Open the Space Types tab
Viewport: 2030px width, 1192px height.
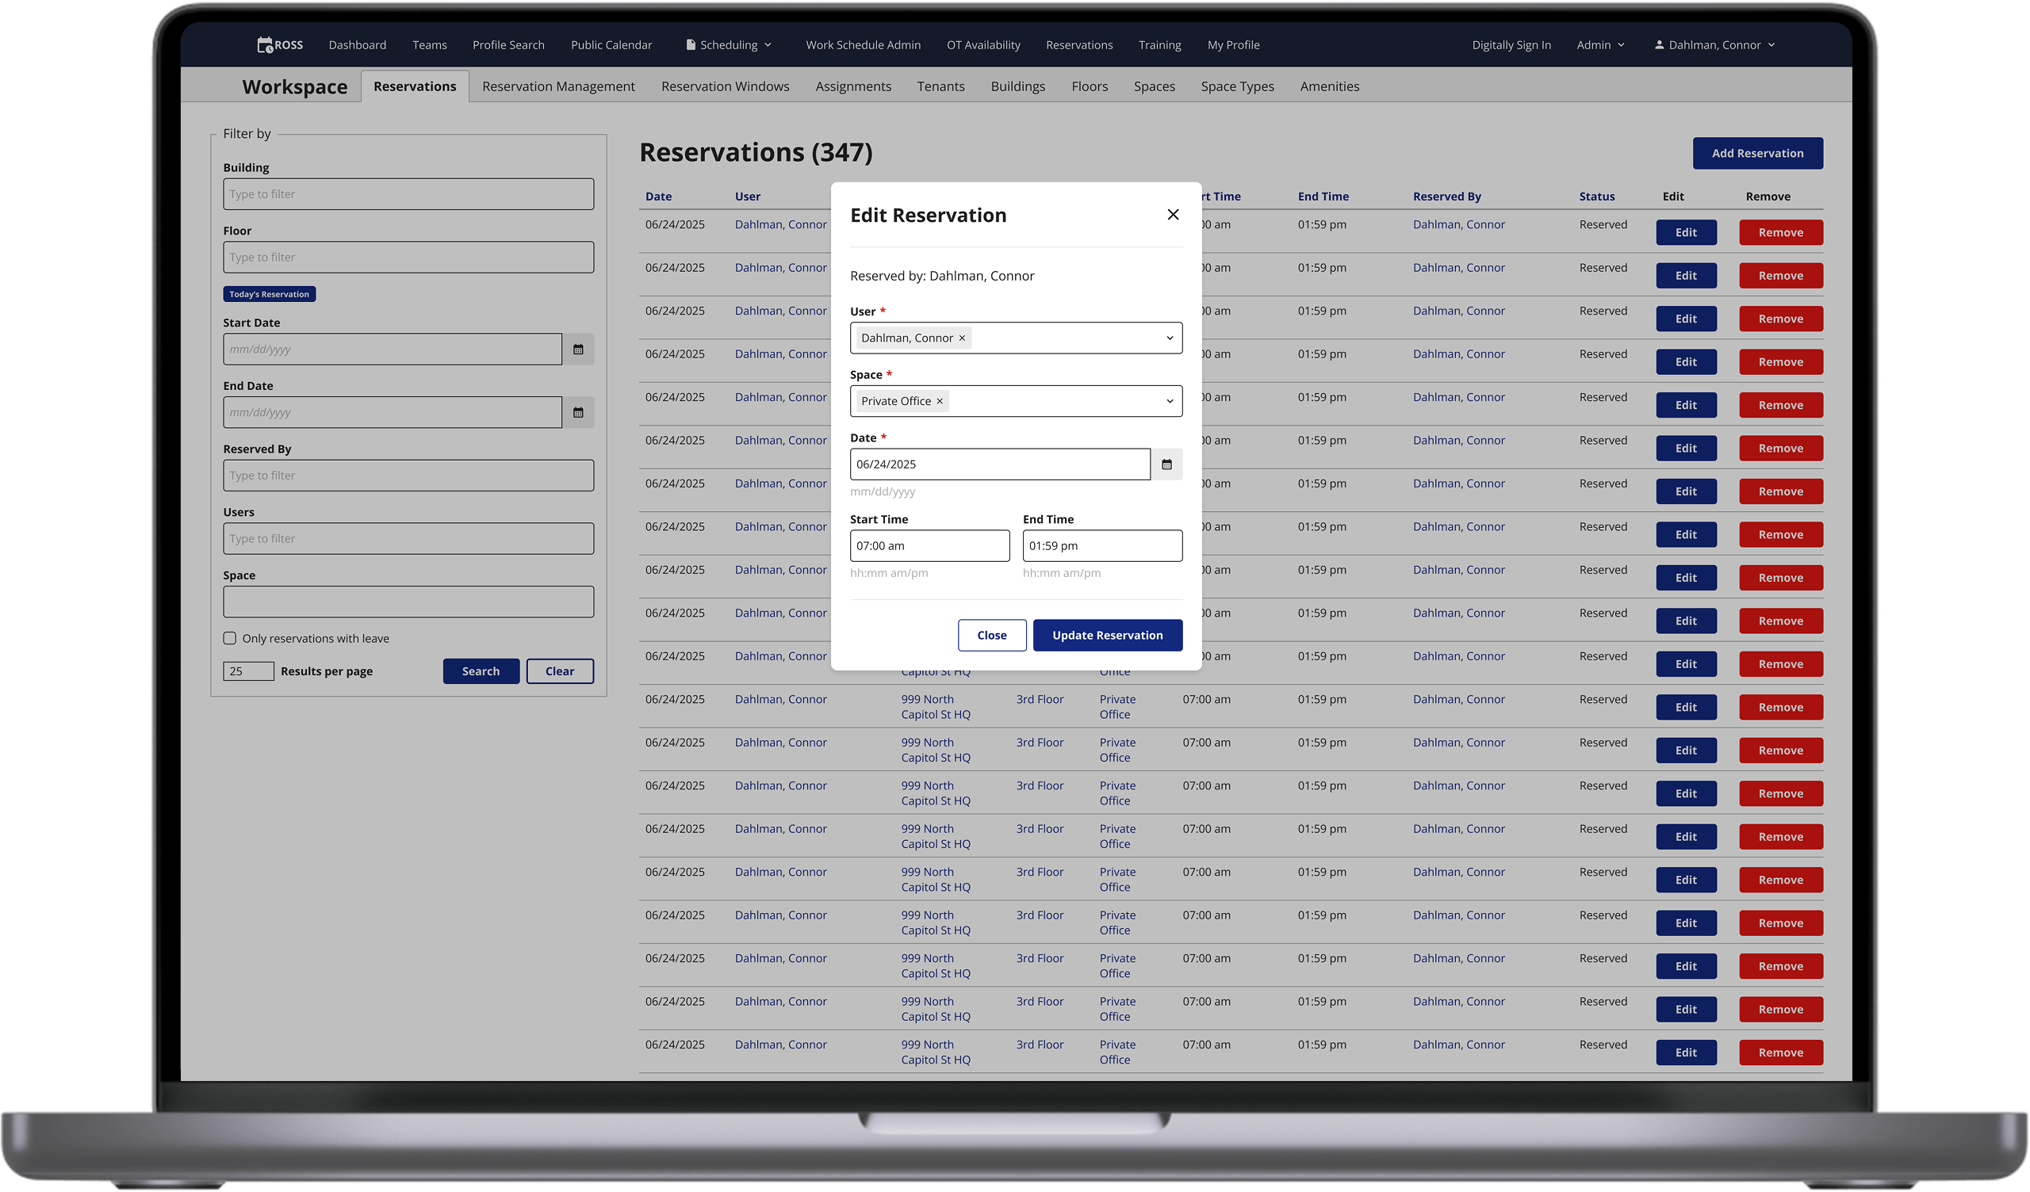tap(1236, 86)
